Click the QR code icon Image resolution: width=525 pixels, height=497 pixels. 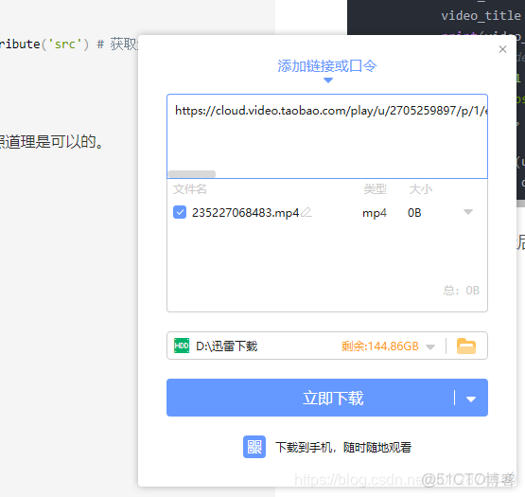point(254,447)
